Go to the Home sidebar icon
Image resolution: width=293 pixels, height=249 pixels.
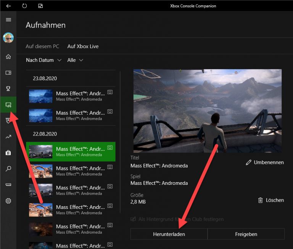pos(8,57)
